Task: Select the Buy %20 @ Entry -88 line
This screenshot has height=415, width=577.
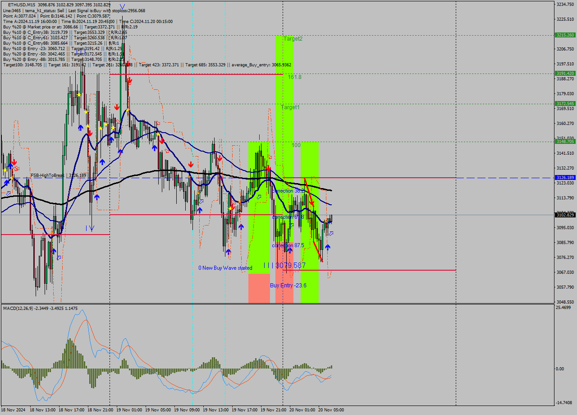Action: [x=64, y=59]
